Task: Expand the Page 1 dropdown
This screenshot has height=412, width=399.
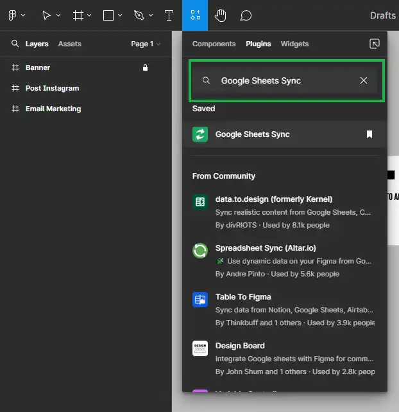Action: (146, 44)
